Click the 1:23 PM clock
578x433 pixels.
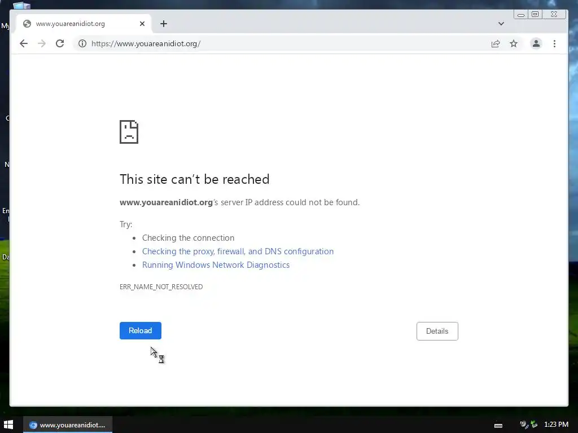(x=556, y=425)
